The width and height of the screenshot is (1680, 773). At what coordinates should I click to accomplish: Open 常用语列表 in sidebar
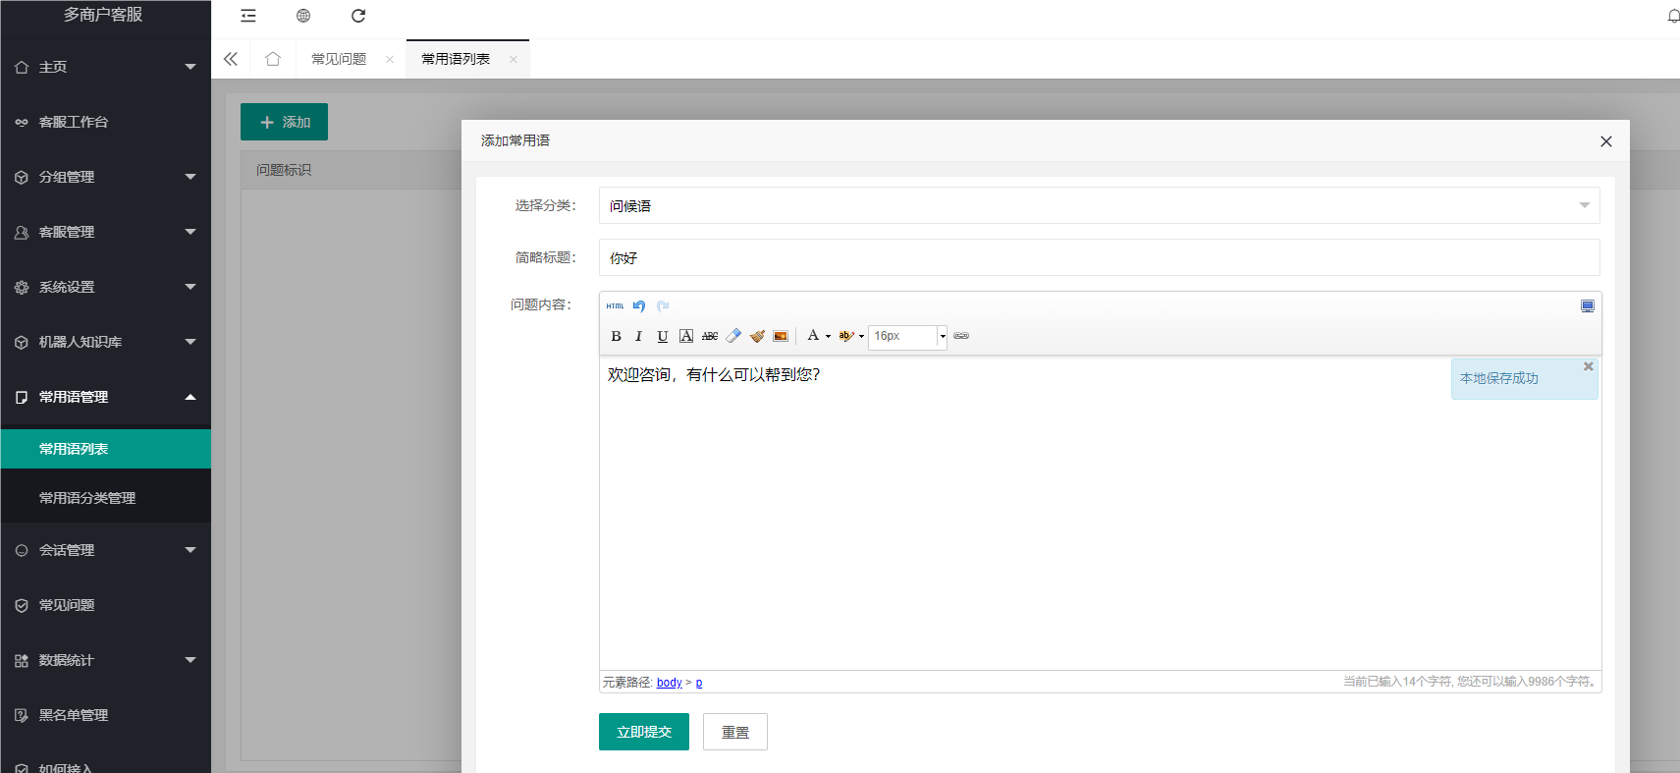point(105,449)
